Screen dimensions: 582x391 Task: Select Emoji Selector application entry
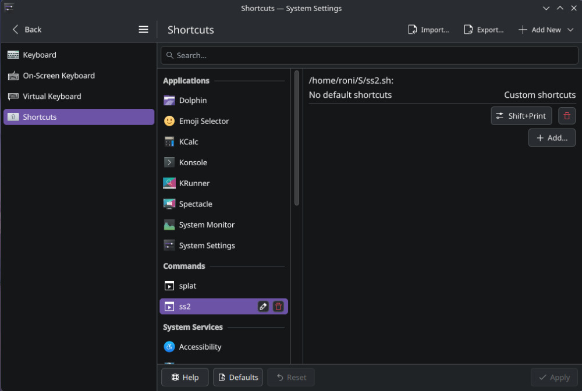pyautogui.click(x=224, y=121)
